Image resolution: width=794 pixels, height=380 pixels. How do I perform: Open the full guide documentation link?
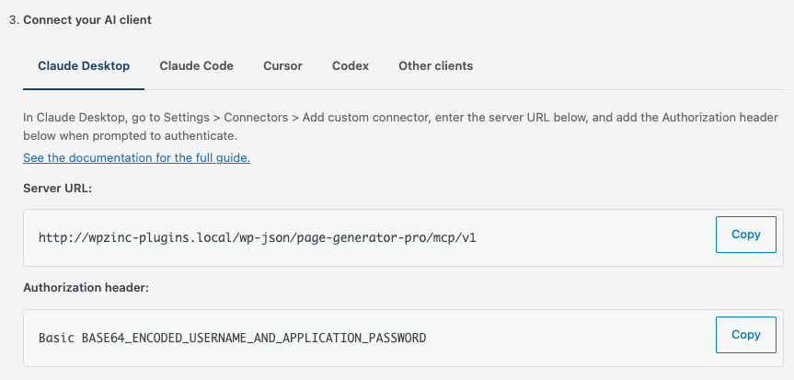coord(137,157)
